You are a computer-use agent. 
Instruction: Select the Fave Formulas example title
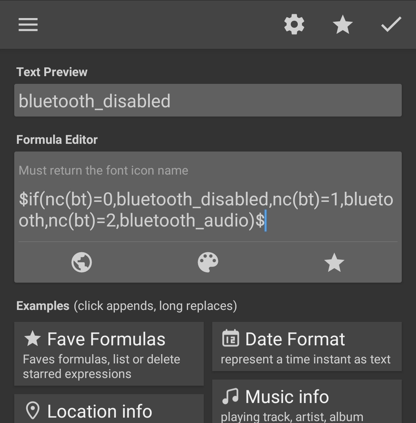tap(106, 340)
